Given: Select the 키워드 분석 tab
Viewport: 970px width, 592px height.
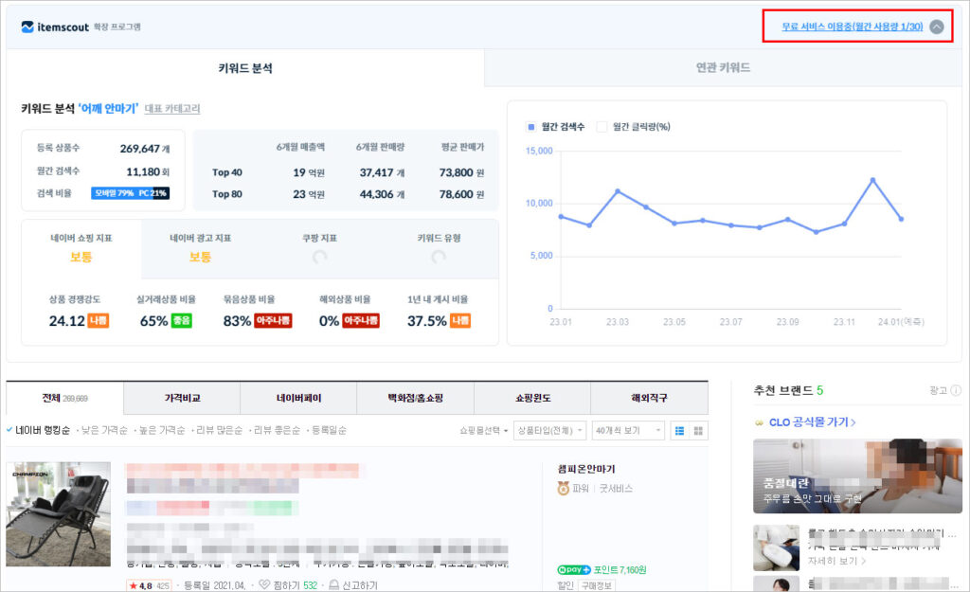Looking at the screenshot, I should coord(244,68).
